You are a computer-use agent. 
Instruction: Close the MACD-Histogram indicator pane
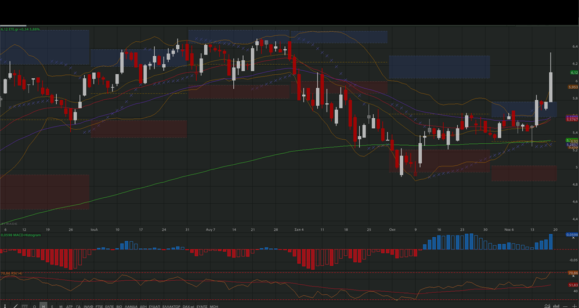click(x=573, y=238)
